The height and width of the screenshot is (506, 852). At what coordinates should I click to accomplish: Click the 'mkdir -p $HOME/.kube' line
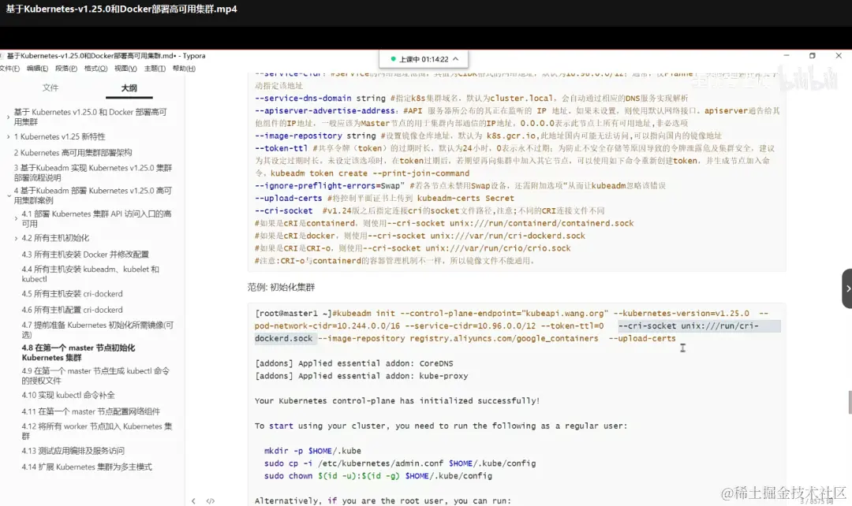click(312, 451)
